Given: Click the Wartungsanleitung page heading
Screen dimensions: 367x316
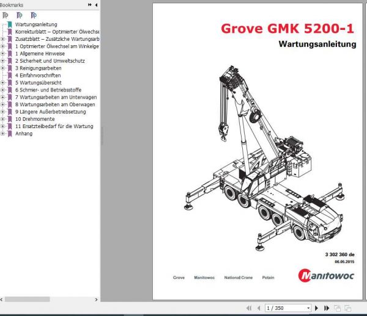Looking at the screenshot, I should coord(317,44).
